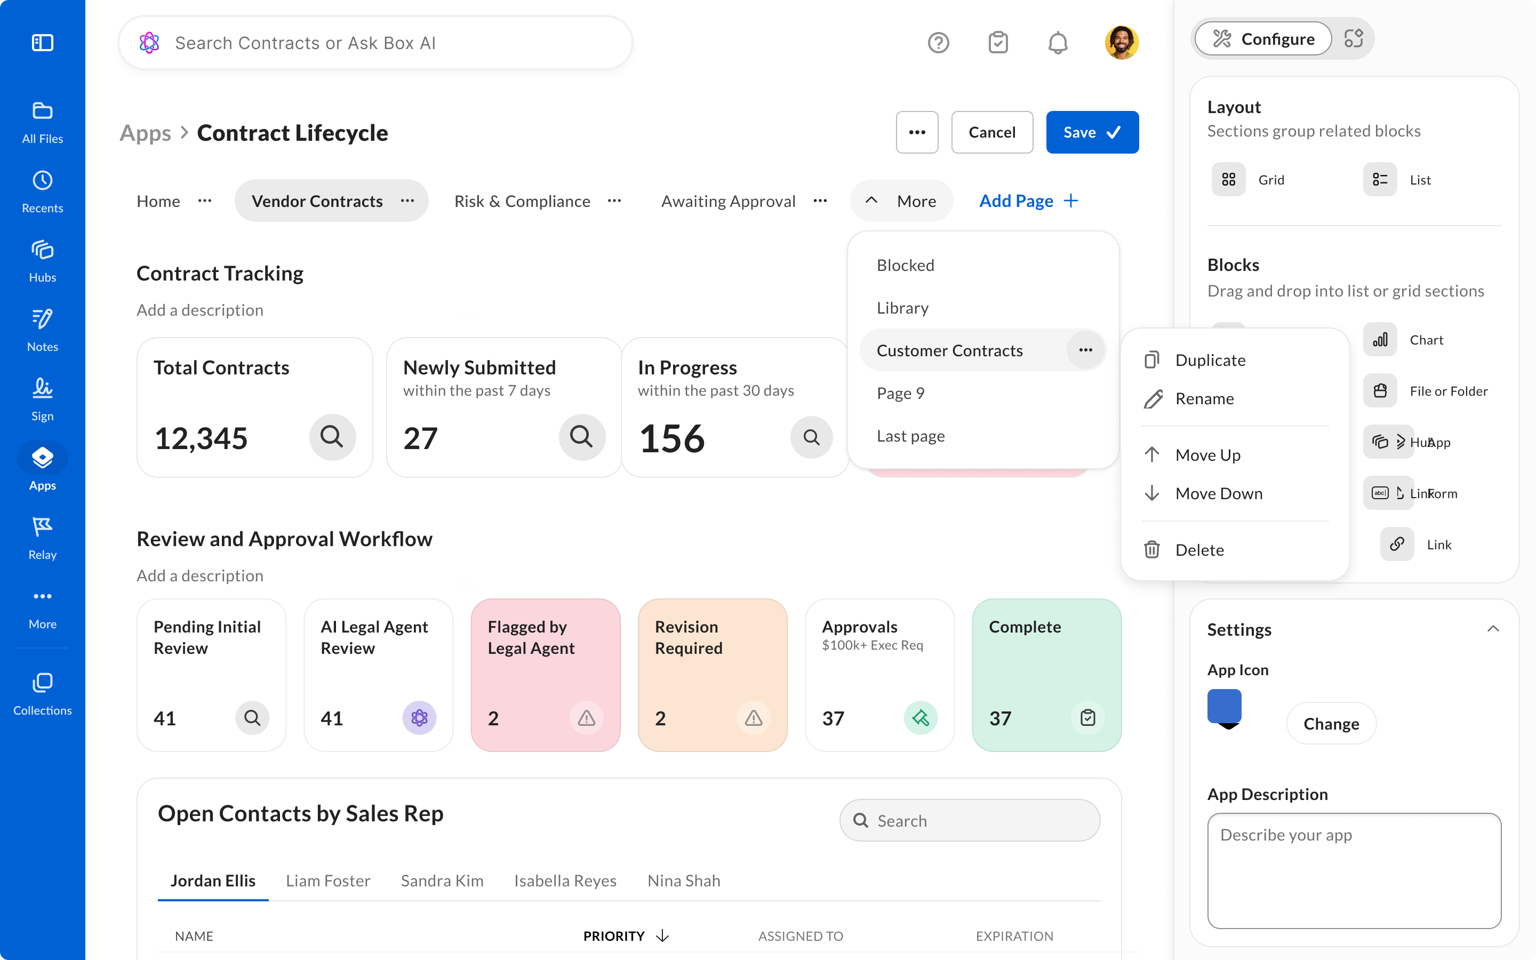The width and height of the screenshot is (1536, 960).
Task: Collapse the More pages dropdown
Action: click(901, 201)
